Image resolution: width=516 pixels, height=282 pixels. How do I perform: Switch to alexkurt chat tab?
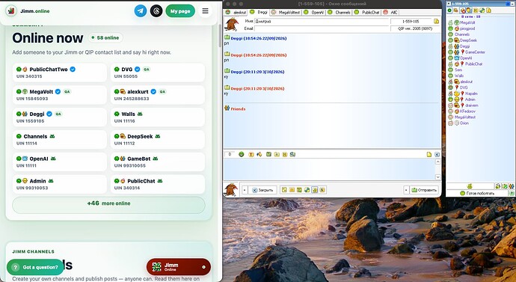click(x=236, y=12)
